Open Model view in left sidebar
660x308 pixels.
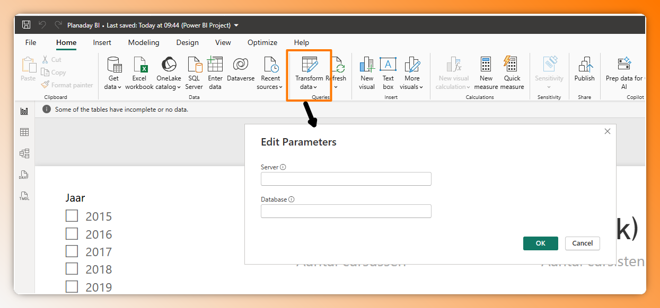pos(24,153)
